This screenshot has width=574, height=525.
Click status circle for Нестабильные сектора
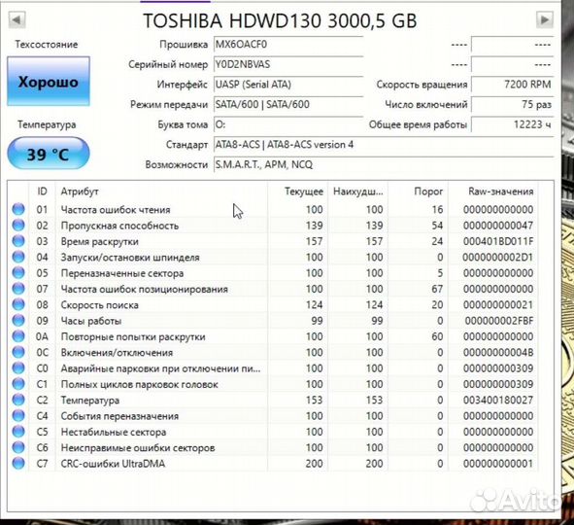[18, 432]
